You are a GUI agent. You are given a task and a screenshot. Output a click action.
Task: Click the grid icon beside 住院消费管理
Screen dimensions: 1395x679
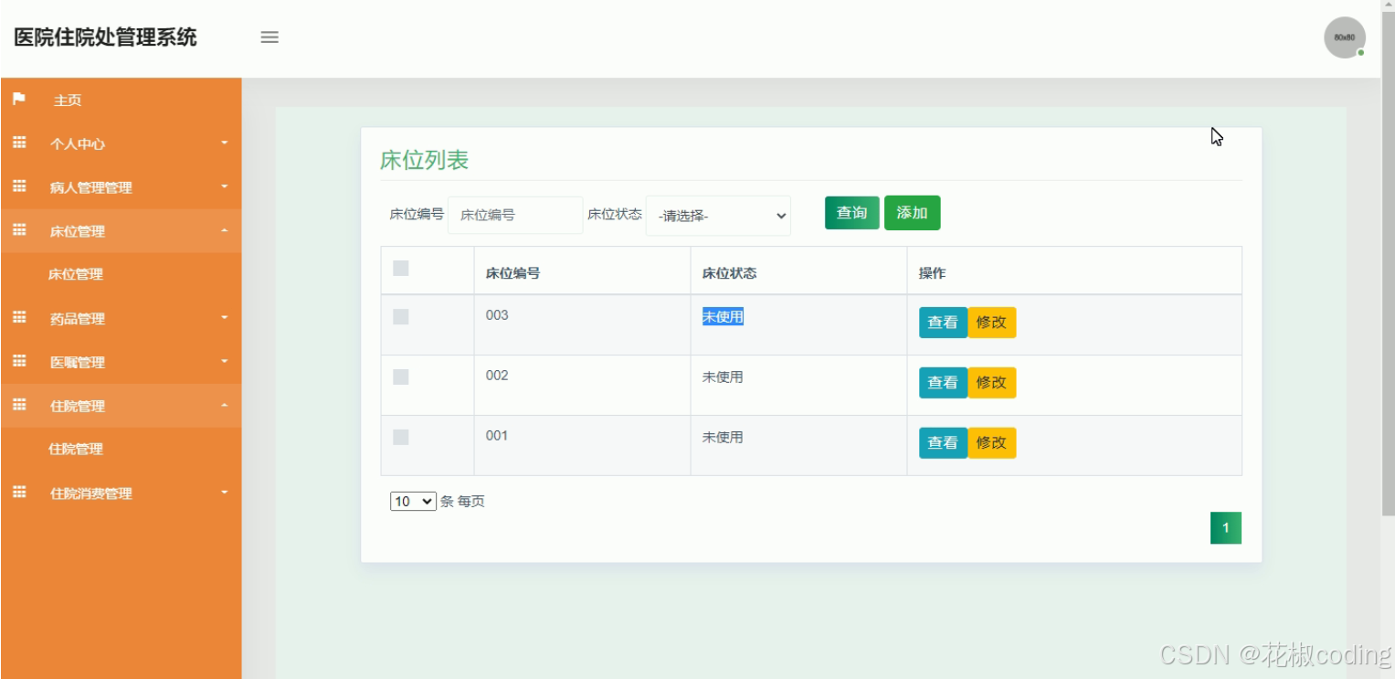(18, 493)
